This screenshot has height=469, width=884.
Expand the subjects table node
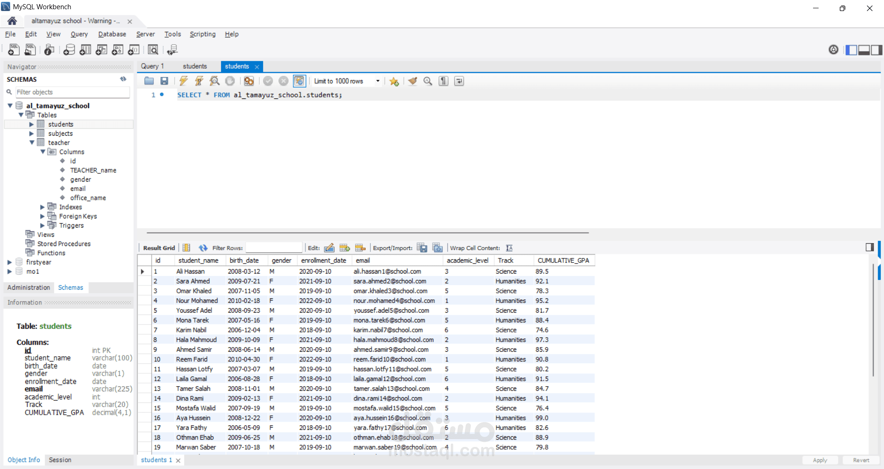click(31, 133)
